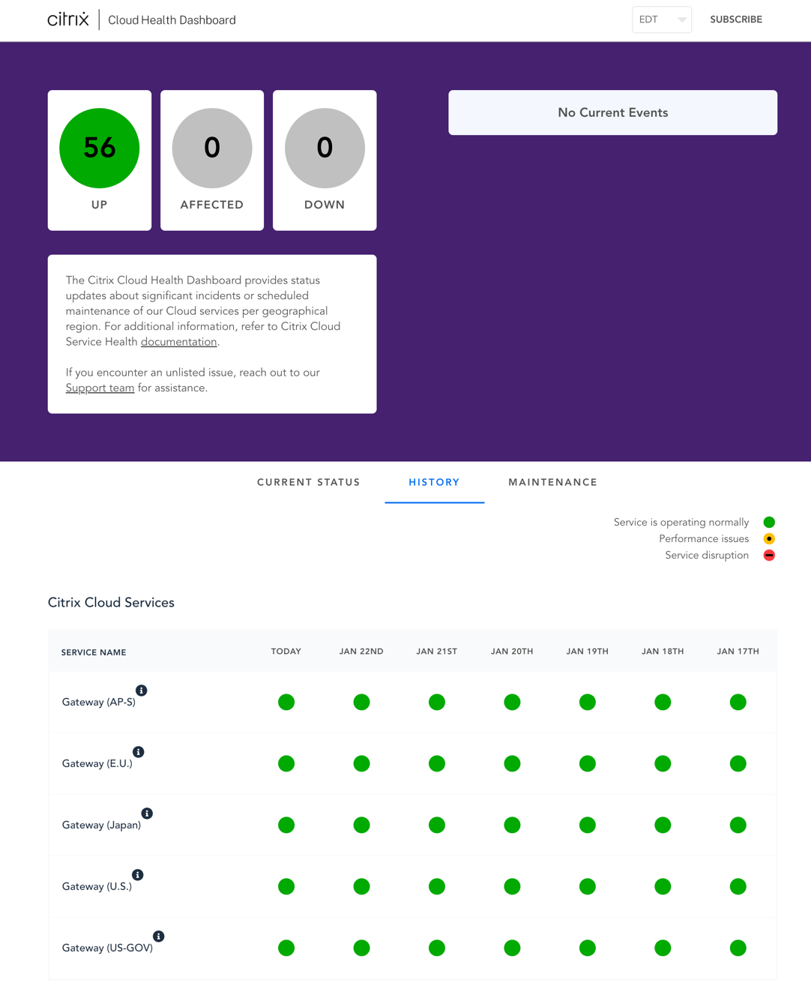The image size is (811, 983).
Task: Click Gateway (U.S.) status dot for Today
Action: pos(286,886)
